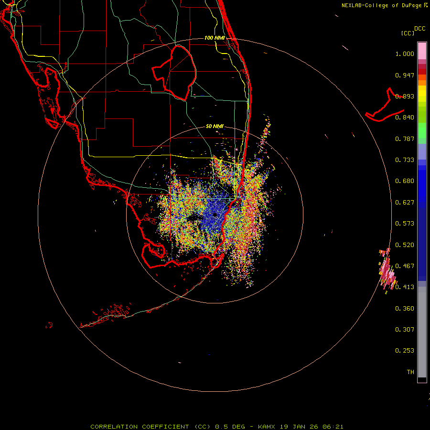Select the 0.413 scale value
Screen dimensions: 430x430
point(405,287)
